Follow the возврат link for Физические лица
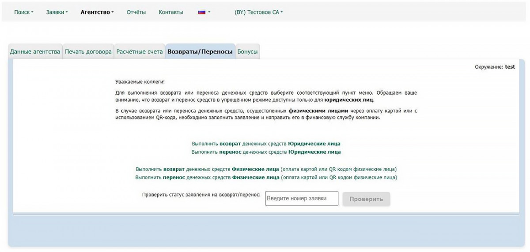 266,169
